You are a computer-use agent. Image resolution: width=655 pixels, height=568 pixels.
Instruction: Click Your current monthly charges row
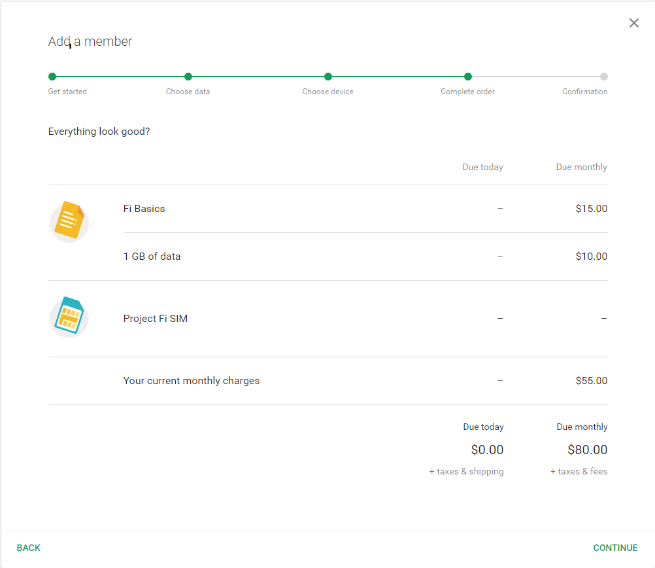[192, 381]
